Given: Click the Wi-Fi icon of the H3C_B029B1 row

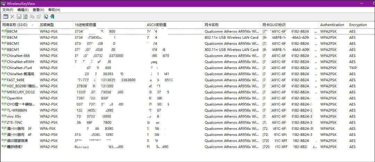Looking at the screenshot, I should click(x=4, y=86).
